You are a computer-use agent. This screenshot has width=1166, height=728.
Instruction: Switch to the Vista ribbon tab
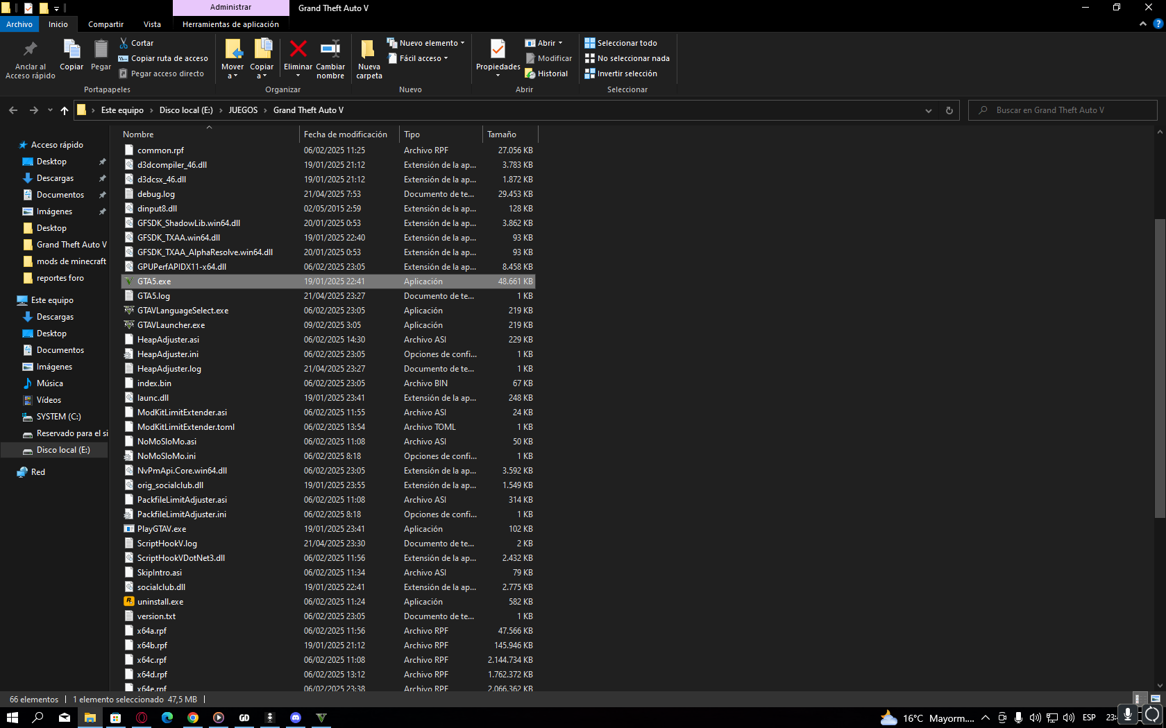tap(152, 24)
